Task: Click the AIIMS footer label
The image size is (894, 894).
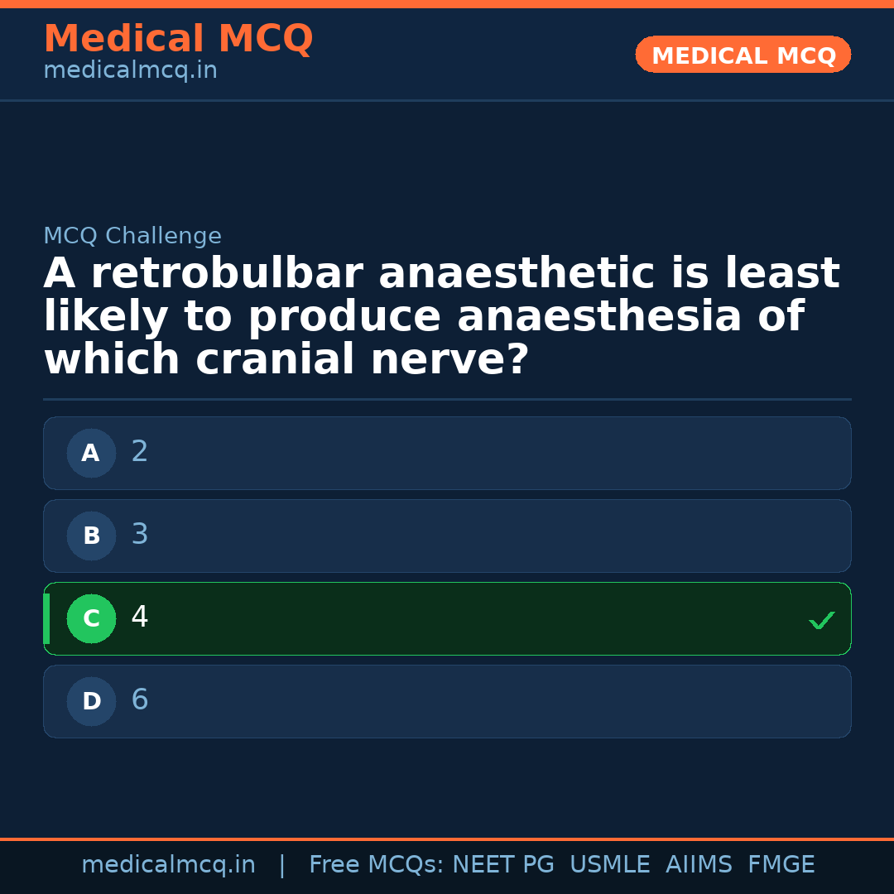Action: (699, 865)
